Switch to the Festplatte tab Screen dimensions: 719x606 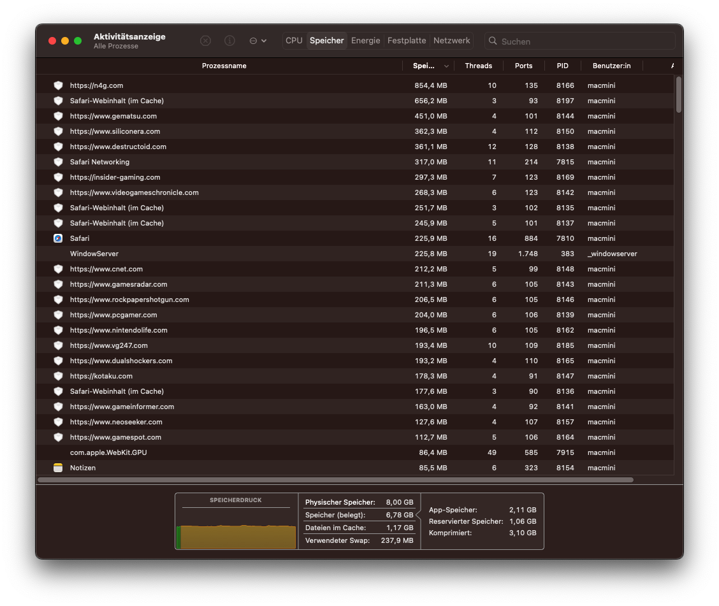coord(407,41)
